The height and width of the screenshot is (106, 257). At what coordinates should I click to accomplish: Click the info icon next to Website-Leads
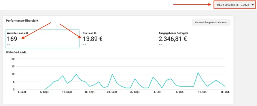pos(27,33)
